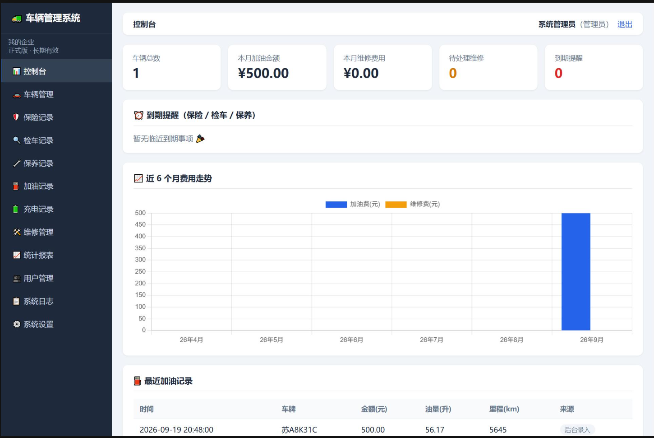Click the users icon for 用户管理
Screen dimensions: 654x438
tap(17, 279)
